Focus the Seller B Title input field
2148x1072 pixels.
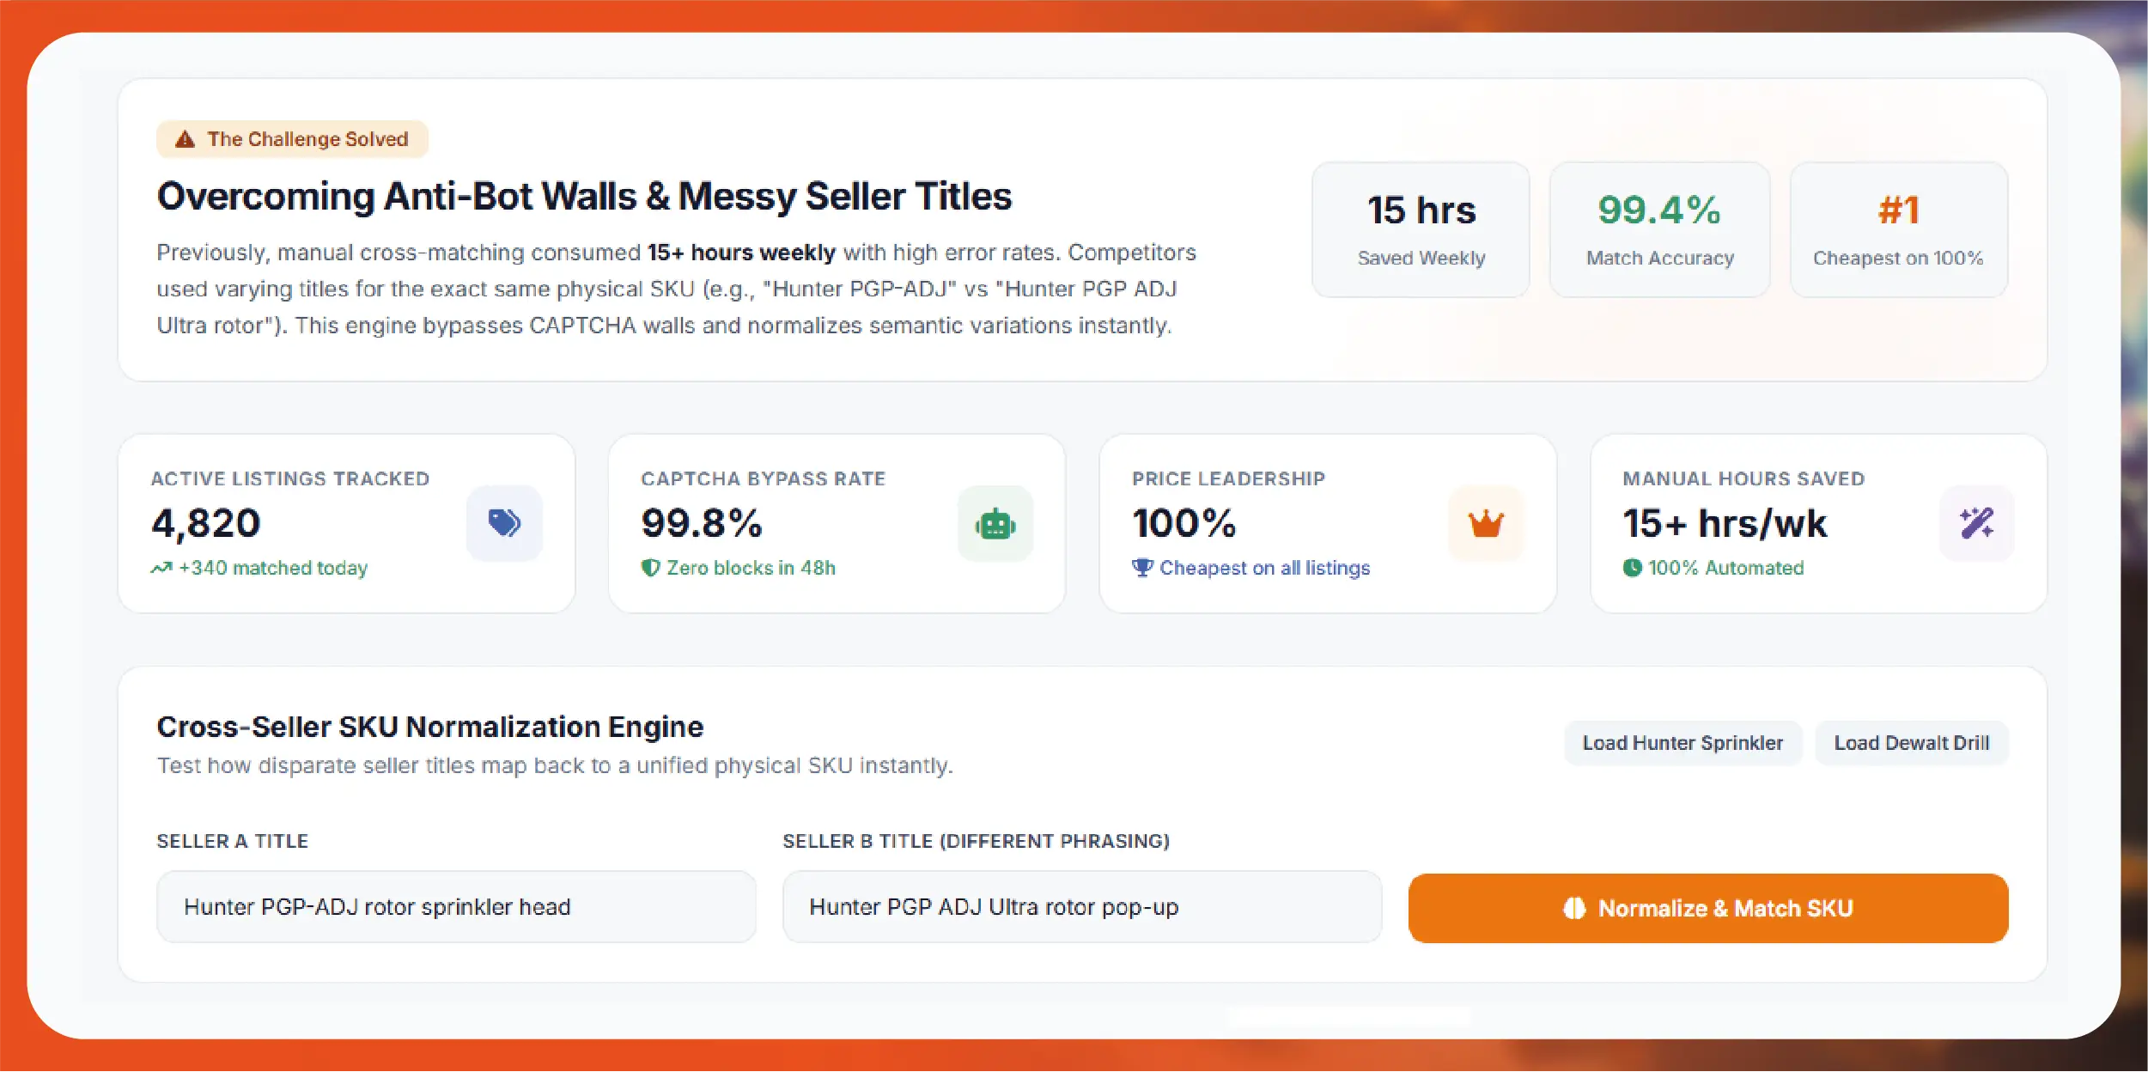coord(1082,907)
